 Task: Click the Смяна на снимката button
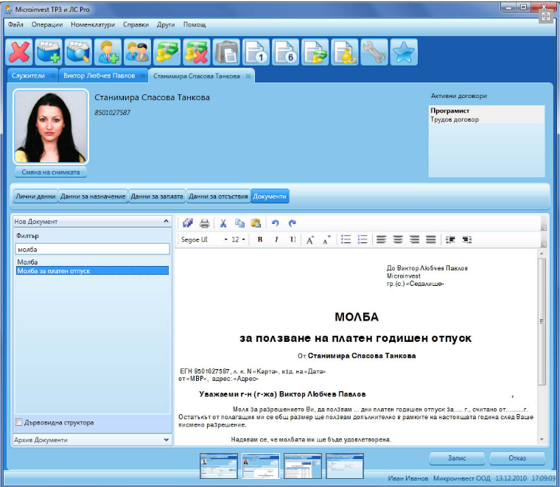(50, 172)
